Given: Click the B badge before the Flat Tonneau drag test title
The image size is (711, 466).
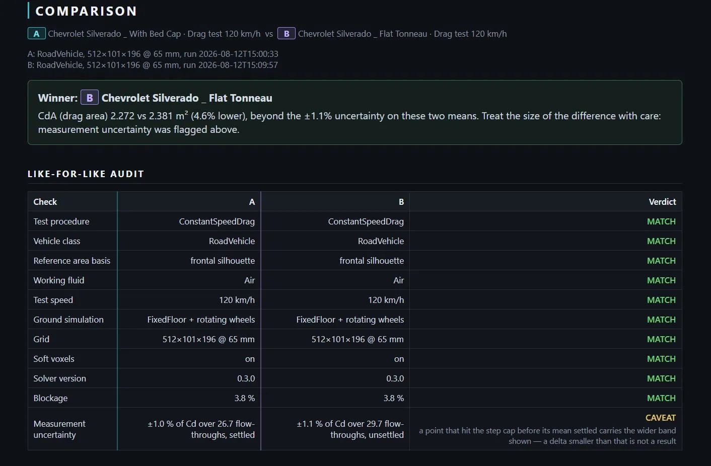Looking at the screenshot, I should 287,34.
